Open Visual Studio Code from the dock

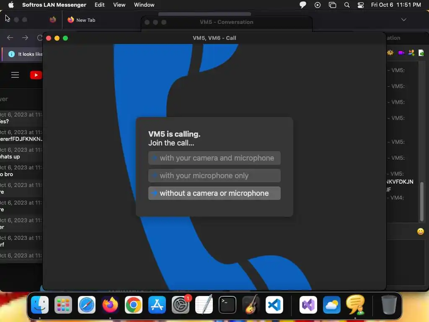click(274, 305)
